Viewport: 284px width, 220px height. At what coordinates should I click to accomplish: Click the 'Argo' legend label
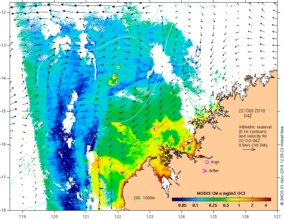pos(215,162)
